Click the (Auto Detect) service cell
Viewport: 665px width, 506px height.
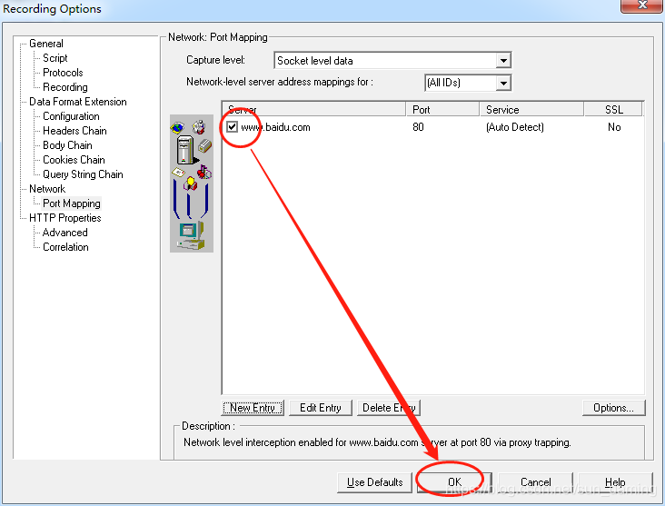click(x=515, y=127)
